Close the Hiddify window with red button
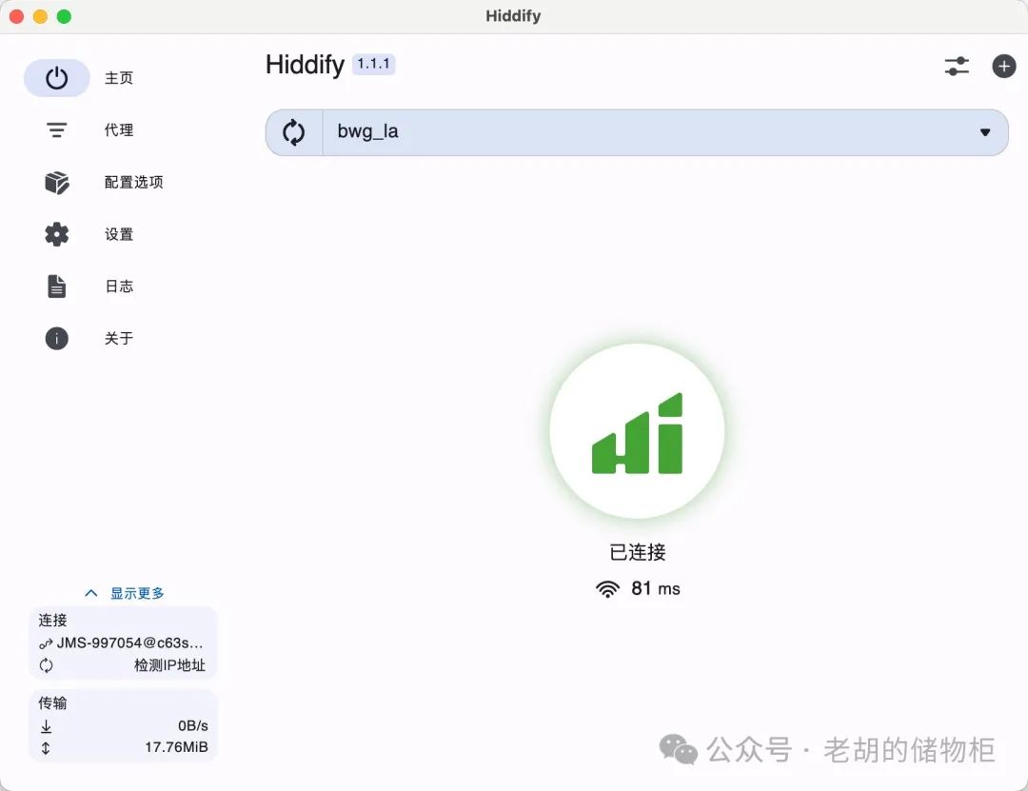The height and width of the screenshot is (791, 1028). pyautogui.click(x=17, y=16)
